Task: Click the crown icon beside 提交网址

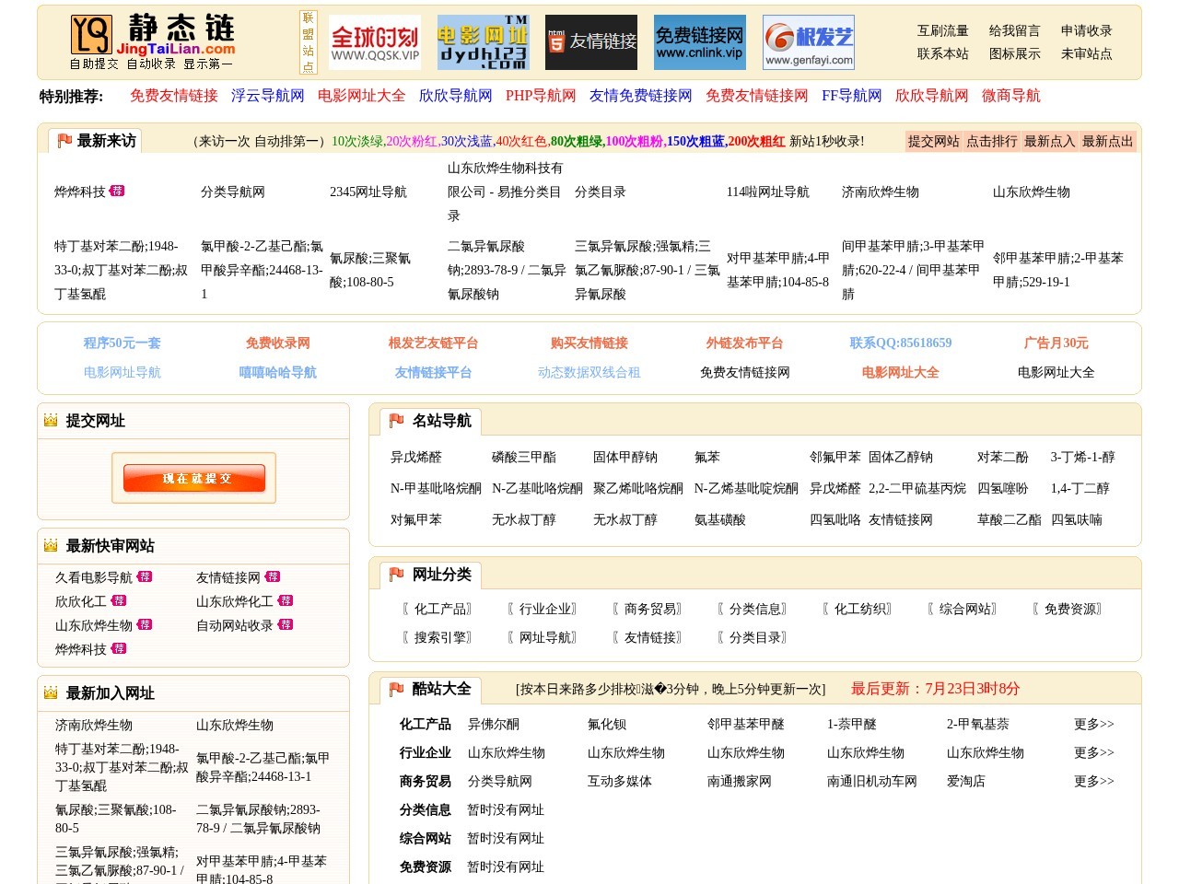Action: point(51,421)
